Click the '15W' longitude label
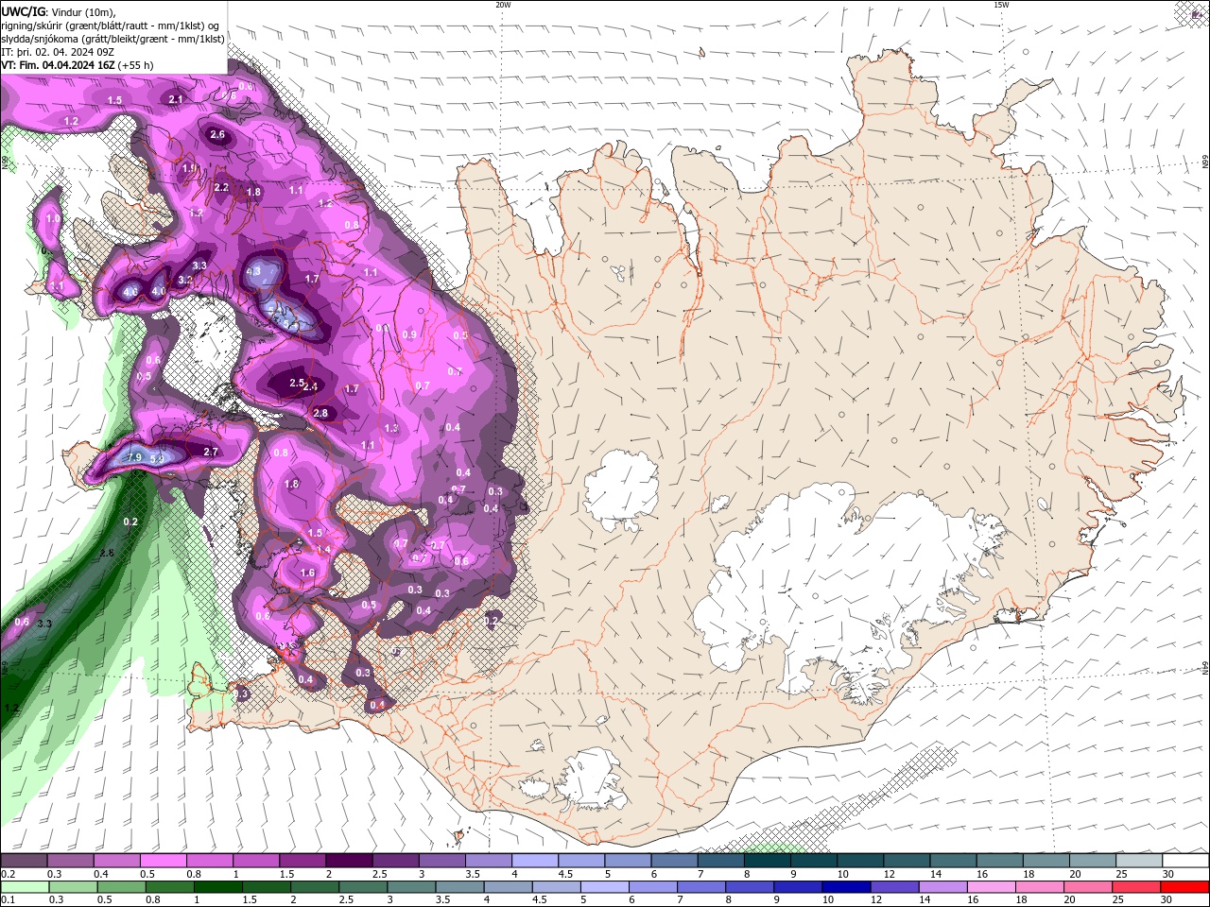This screenshot has width=1210, height=907. click(1001, 5)
